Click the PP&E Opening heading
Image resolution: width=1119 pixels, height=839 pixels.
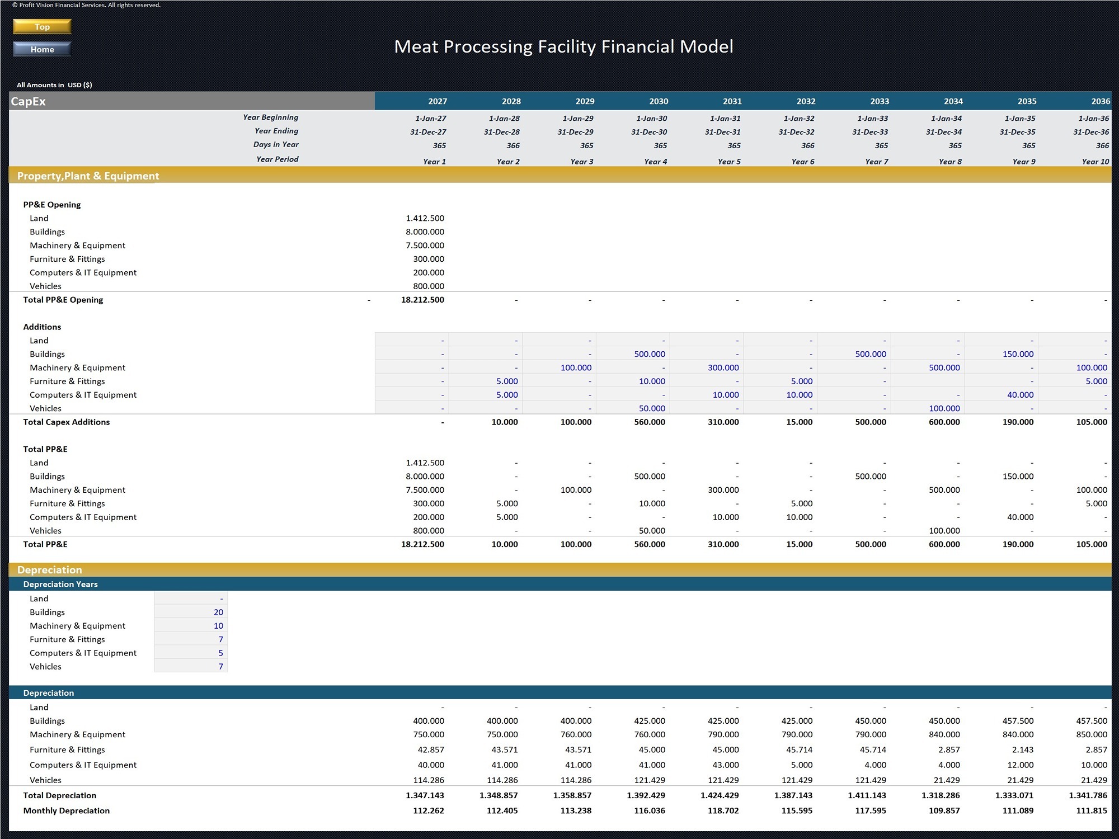pos(52,205)
